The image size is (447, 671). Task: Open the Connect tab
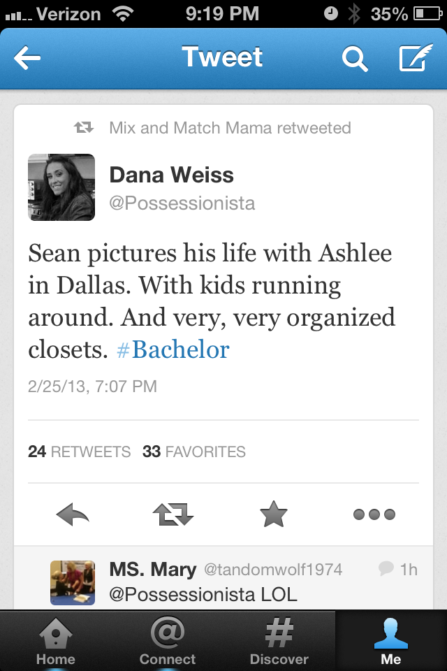point(168,640)
